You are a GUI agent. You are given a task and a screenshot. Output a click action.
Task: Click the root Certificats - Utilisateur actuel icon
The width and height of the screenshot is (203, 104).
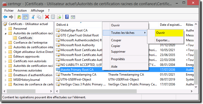pyautogui.click(x=5, y=24)
